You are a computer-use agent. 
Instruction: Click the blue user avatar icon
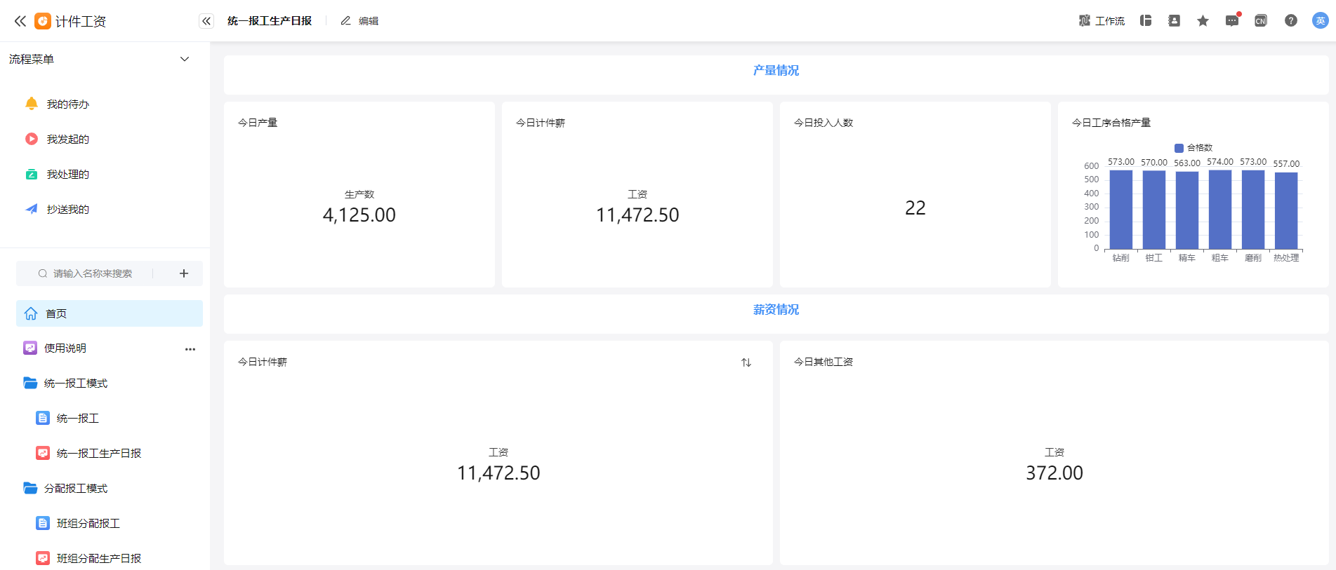click(x=1320, y=21)
